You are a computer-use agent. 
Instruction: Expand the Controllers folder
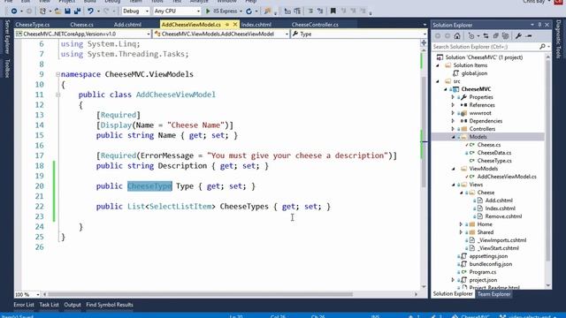click(x=454, y=129)
